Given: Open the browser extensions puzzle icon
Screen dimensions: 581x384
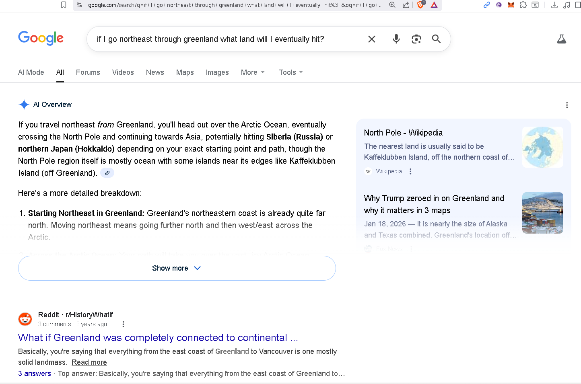Looking at the screenshot, I should [x=523, y=5].
